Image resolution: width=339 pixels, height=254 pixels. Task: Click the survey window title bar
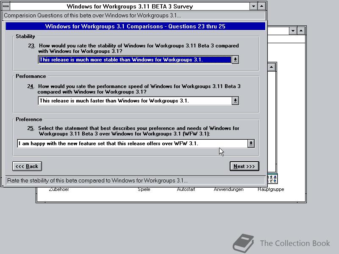(x=130, y=6)
